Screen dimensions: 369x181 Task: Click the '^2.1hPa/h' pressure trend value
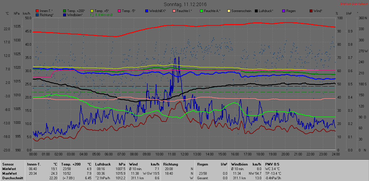click(103, 178)
